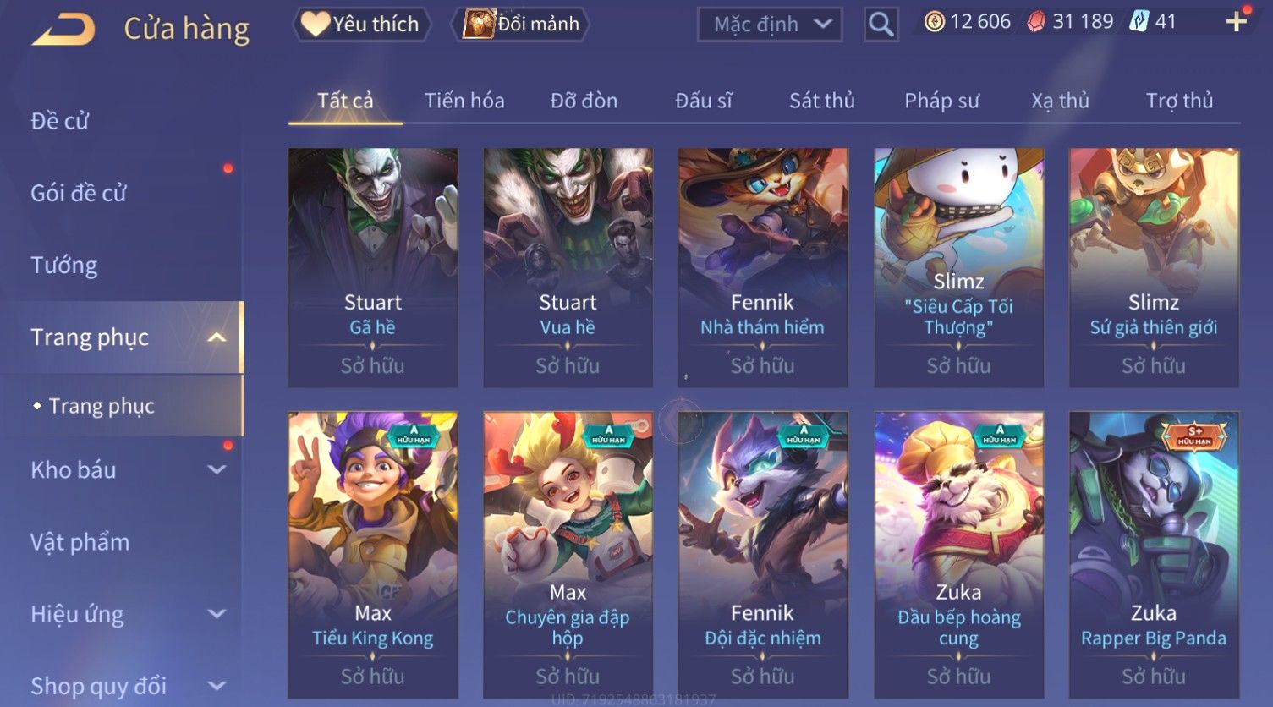Click the heart icon in Yêu thích
The width and height of the screenshot is (1273, 707).
click(315, 24)
